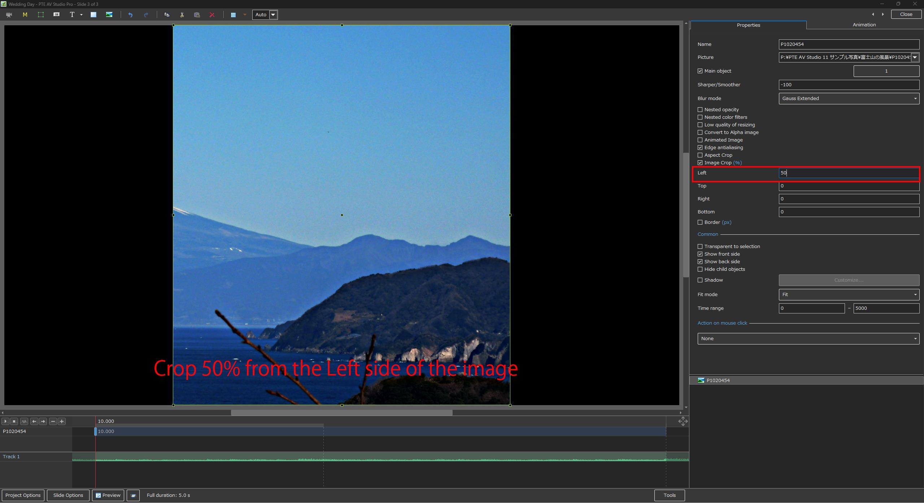Image resolution: width=924 pixels, height=503 pixels.
Task: Click the Undo arrow icon
Action: pyautogui.click(x=130, y=15)
